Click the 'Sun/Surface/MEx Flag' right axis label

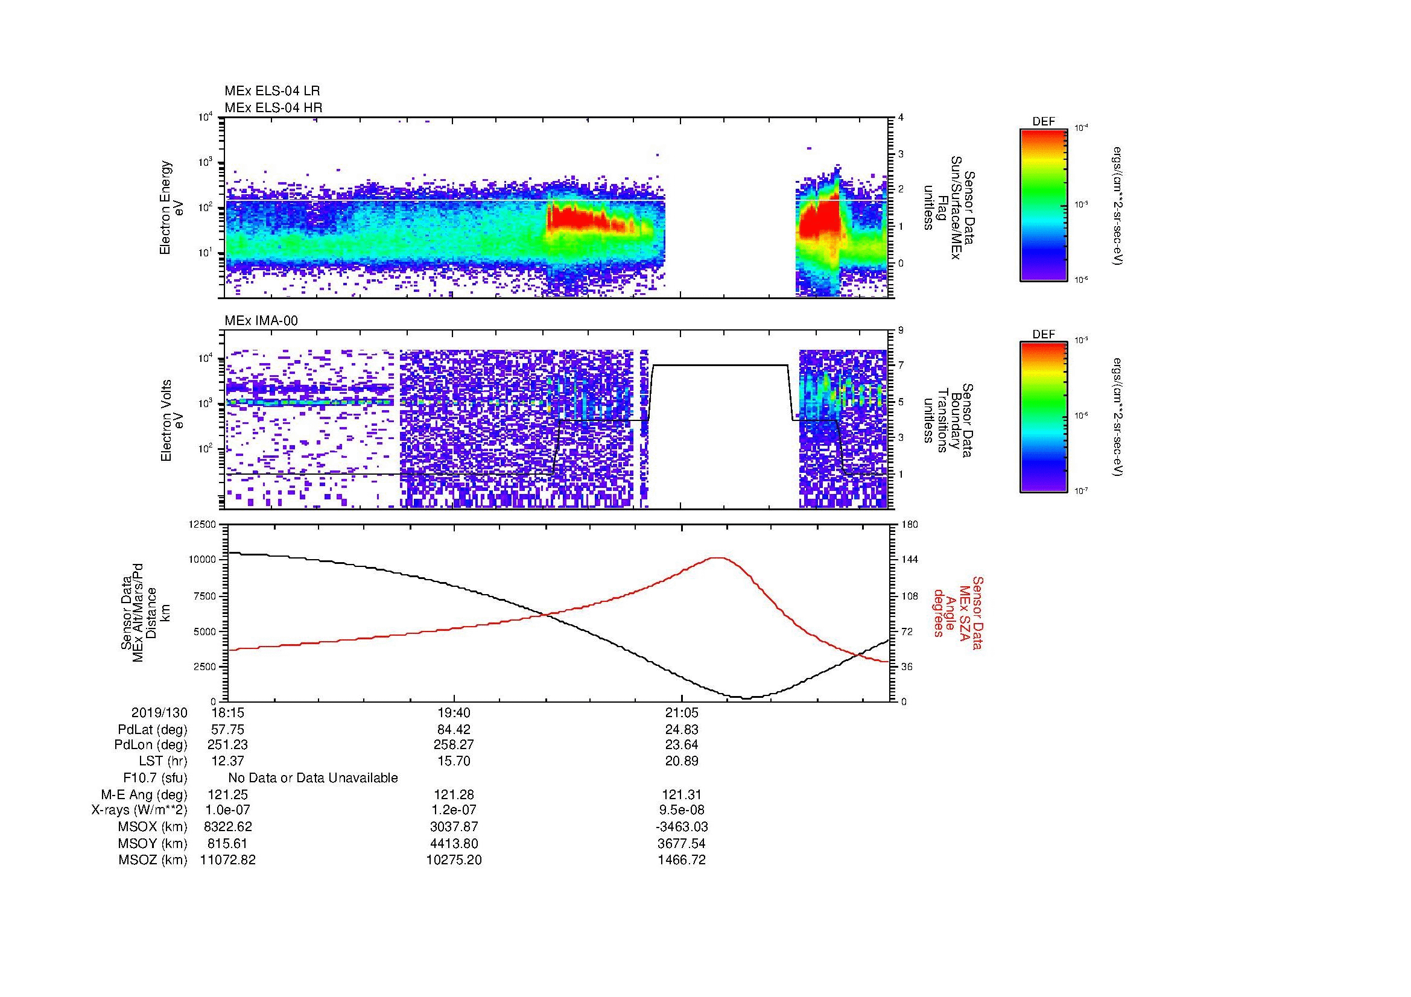click(949, 207)
